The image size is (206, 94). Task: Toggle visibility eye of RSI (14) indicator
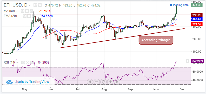[23, 62]
